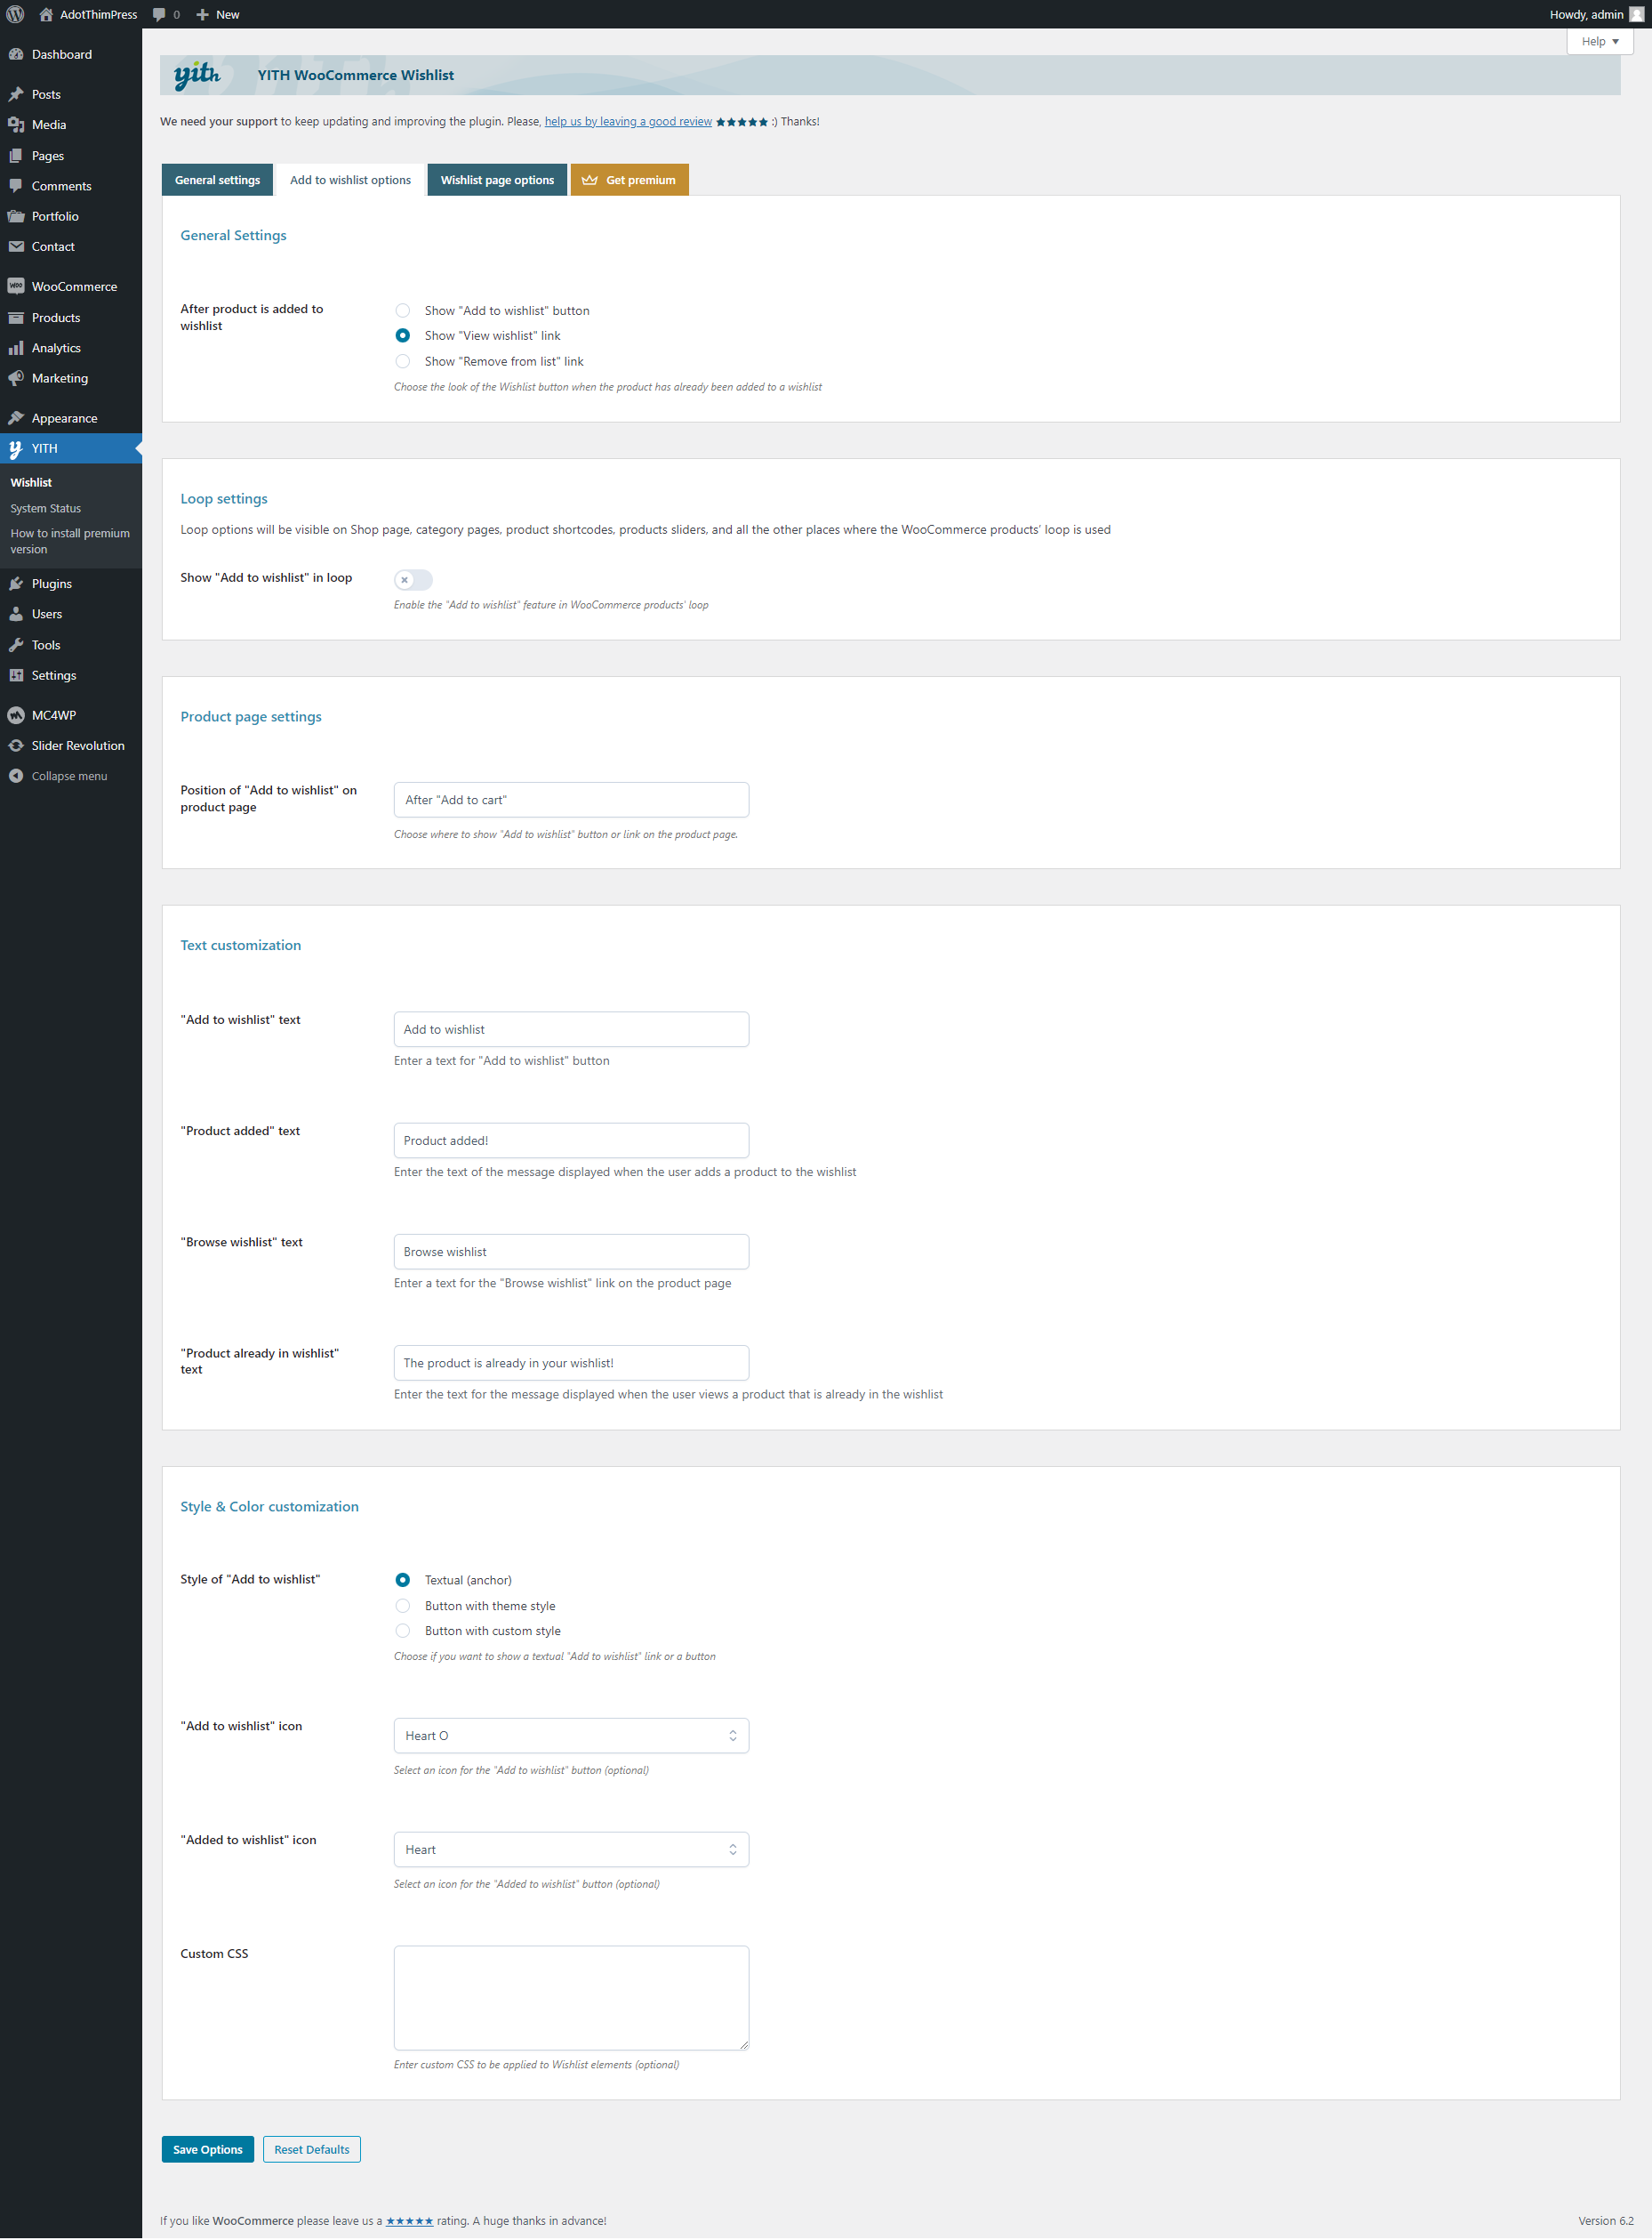1652x2240 pixels.
Task: Go to Pages in the sidebar
Action: [x=71, y=155]
